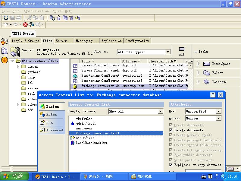Click the exchange.box database row icon

[75, 86]
